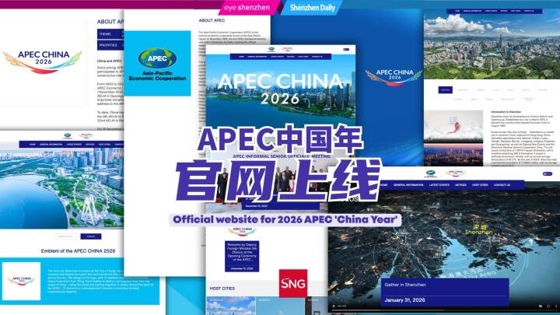Click the dark blue button below the Ferris wheel image

pyautogui.click(x=89, y=236)
